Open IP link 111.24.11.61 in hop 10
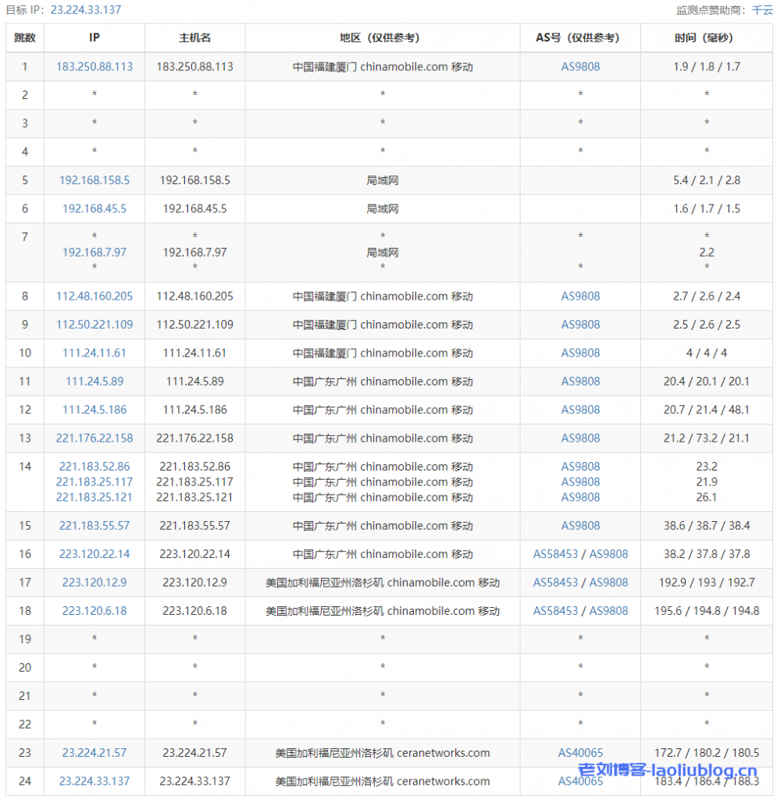Viewport: 777px width, 799px height. (x=94, y=353)
